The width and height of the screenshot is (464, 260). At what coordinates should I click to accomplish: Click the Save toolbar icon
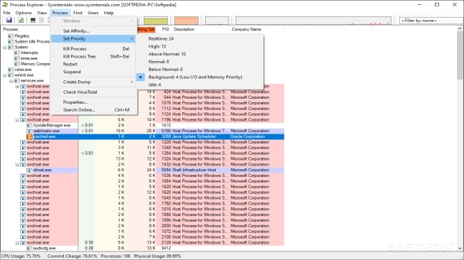9,20
